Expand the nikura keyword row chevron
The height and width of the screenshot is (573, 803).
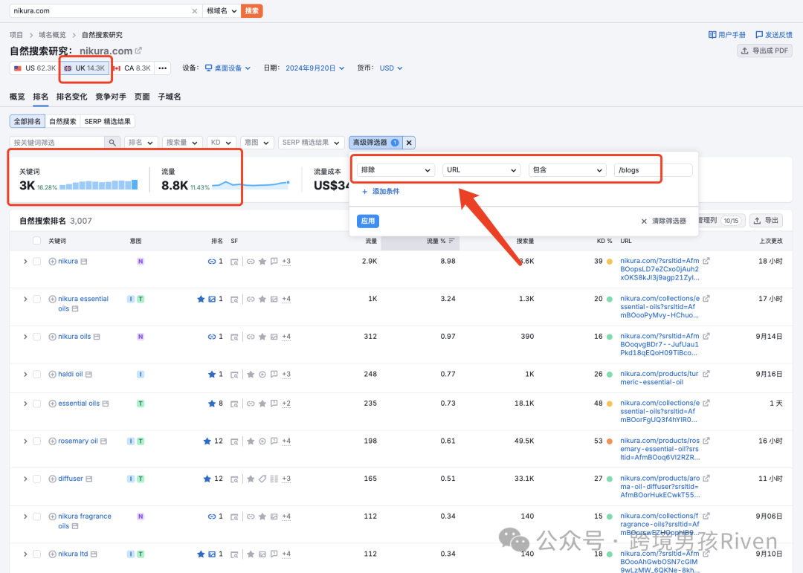click(x=25, y=261)
